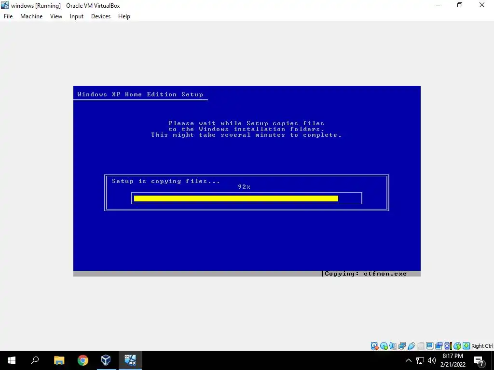Click the keyboard capture green arrow icon

click(x=467, y=346)
